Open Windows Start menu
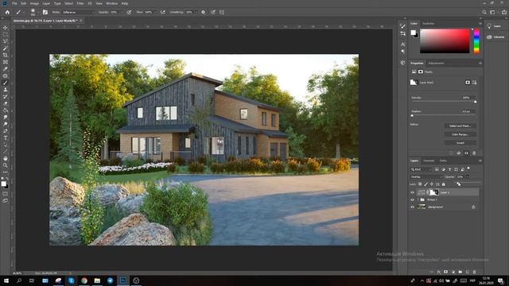 (x=6, y=280)
